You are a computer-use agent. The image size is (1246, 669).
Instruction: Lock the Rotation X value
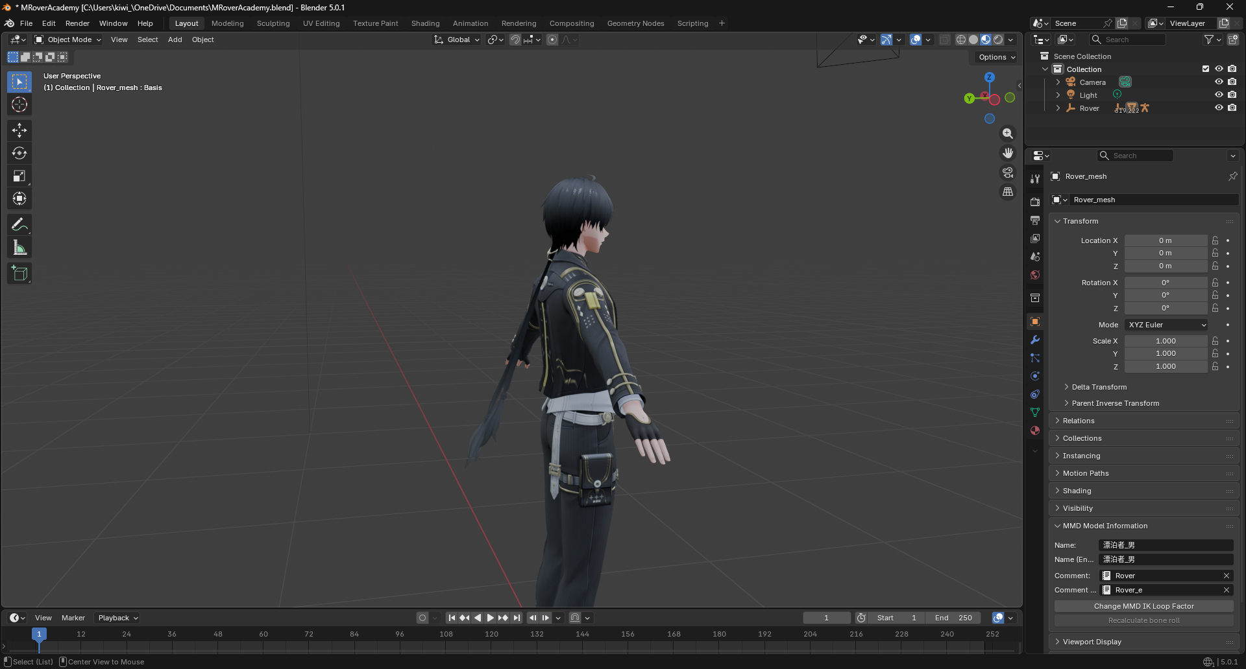tap(1215, 283)
